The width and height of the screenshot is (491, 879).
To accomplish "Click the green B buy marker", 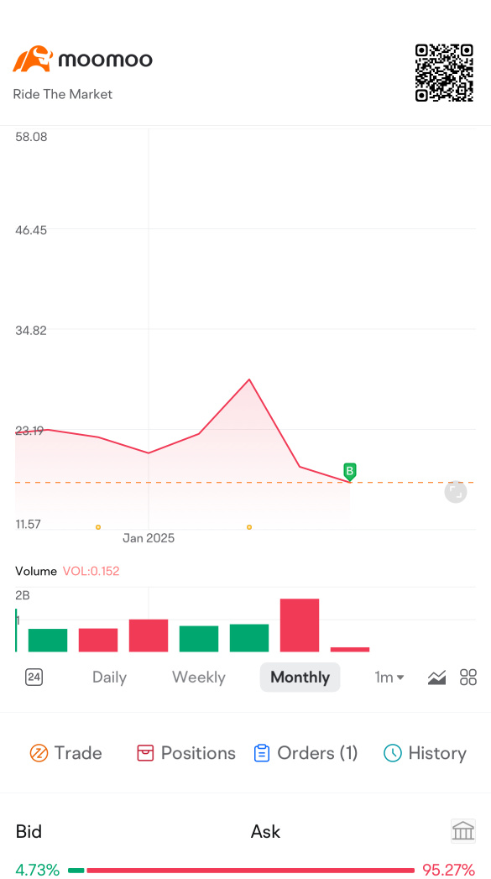I will 350,472.
